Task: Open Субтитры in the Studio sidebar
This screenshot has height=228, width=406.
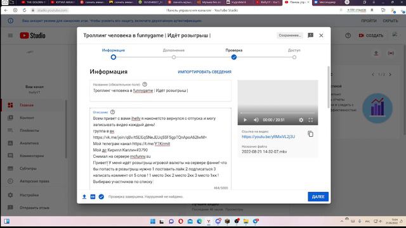Action: click(x=33, y=168)
